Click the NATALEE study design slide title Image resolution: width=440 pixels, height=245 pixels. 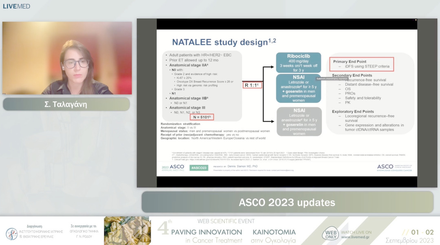pos(224,42)
